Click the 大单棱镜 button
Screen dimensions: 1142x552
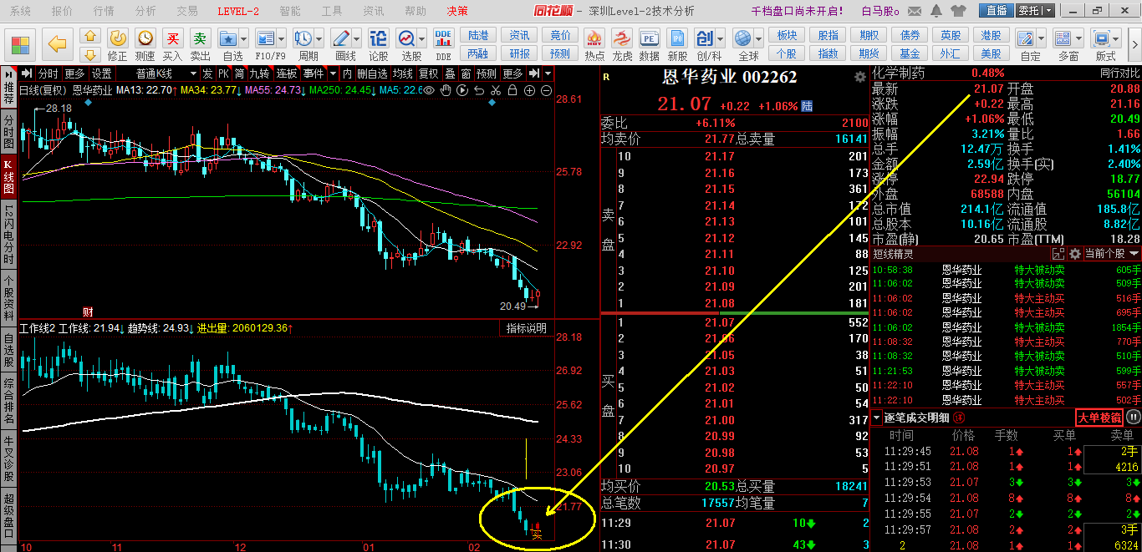1099,418
